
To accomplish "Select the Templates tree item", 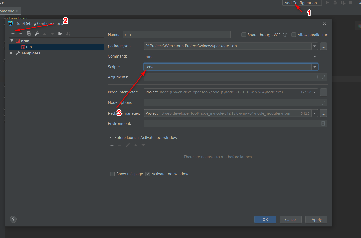I will pyautogui.click(x=56, y=53).
